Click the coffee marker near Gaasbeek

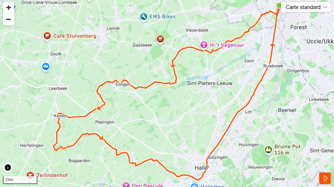160,39
